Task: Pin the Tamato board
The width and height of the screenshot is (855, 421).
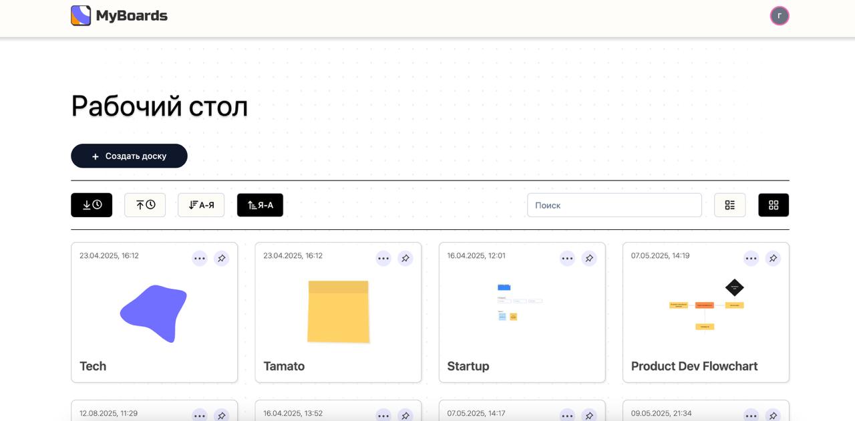Action: [405, 258]
